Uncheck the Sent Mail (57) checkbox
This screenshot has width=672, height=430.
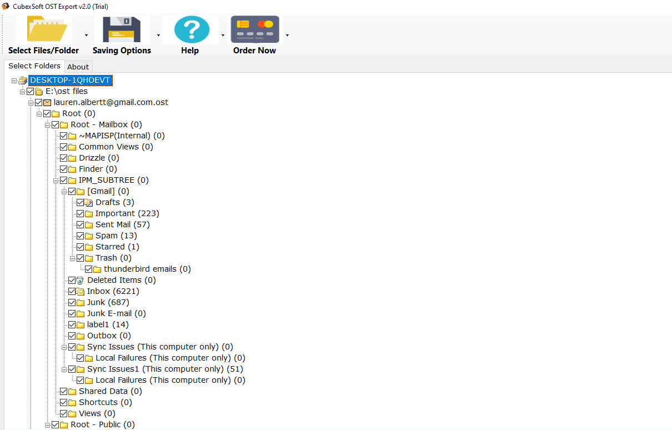pyautogui.click(x=80, y=224)
